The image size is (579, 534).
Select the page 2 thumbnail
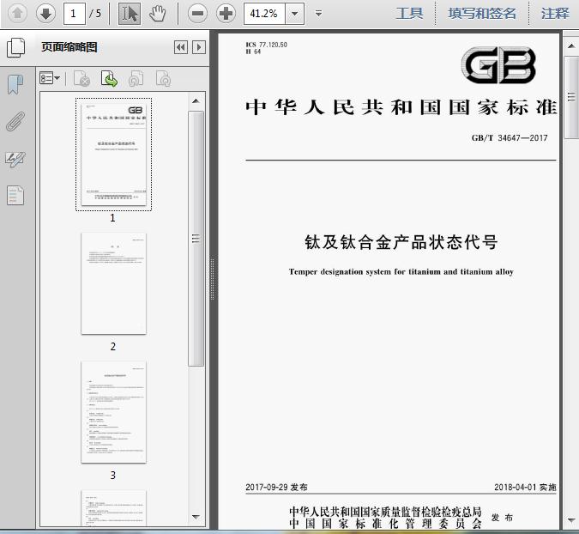tap(113, 283)
